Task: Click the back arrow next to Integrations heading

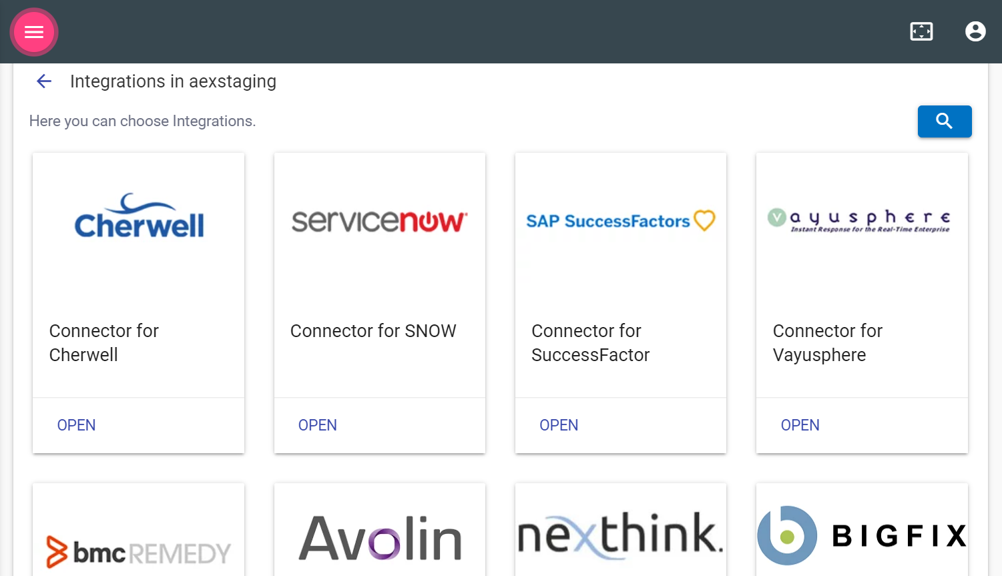Action: (43, 81)
